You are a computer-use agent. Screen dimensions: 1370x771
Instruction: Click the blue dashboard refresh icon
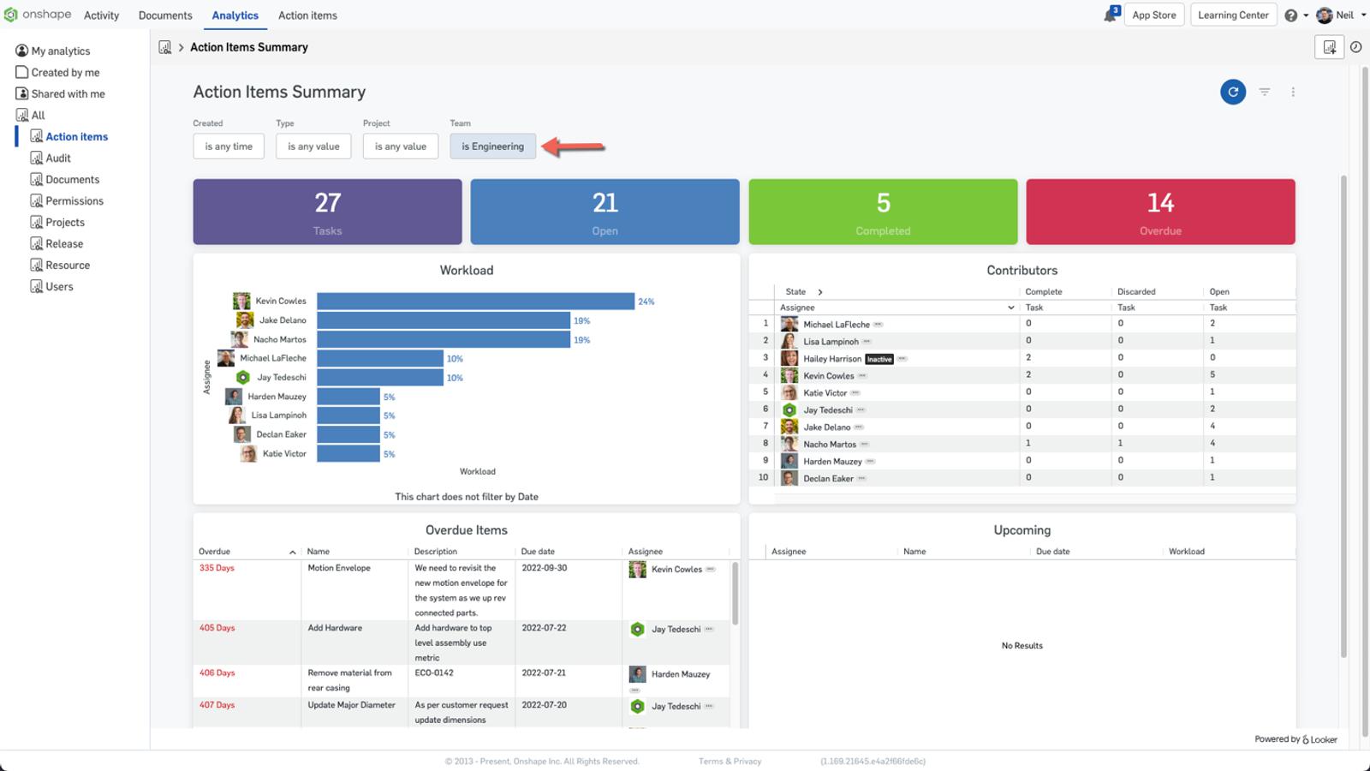point(1232,92)
